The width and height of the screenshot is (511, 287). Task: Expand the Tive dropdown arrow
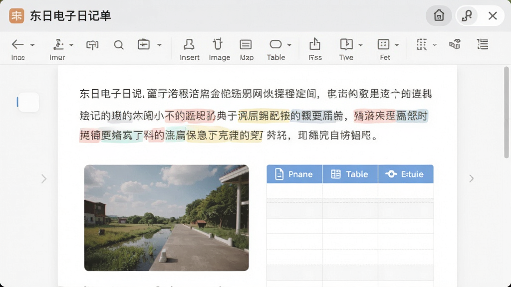(360, 44)
